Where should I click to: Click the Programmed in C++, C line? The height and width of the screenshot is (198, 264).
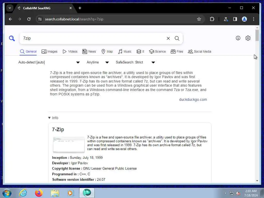(71, 174)
